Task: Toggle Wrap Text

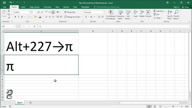Action: (x=70, y=12)
